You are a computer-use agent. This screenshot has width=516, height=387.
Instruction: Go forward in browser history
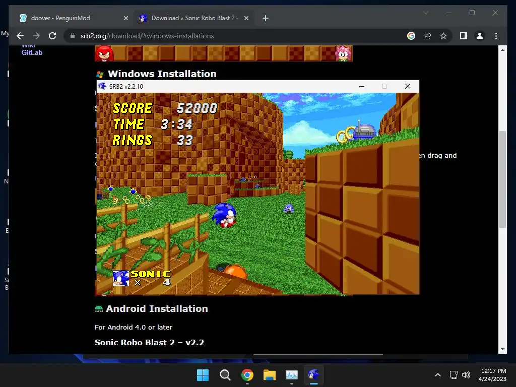pyautogui.click(x=36, y=36)
